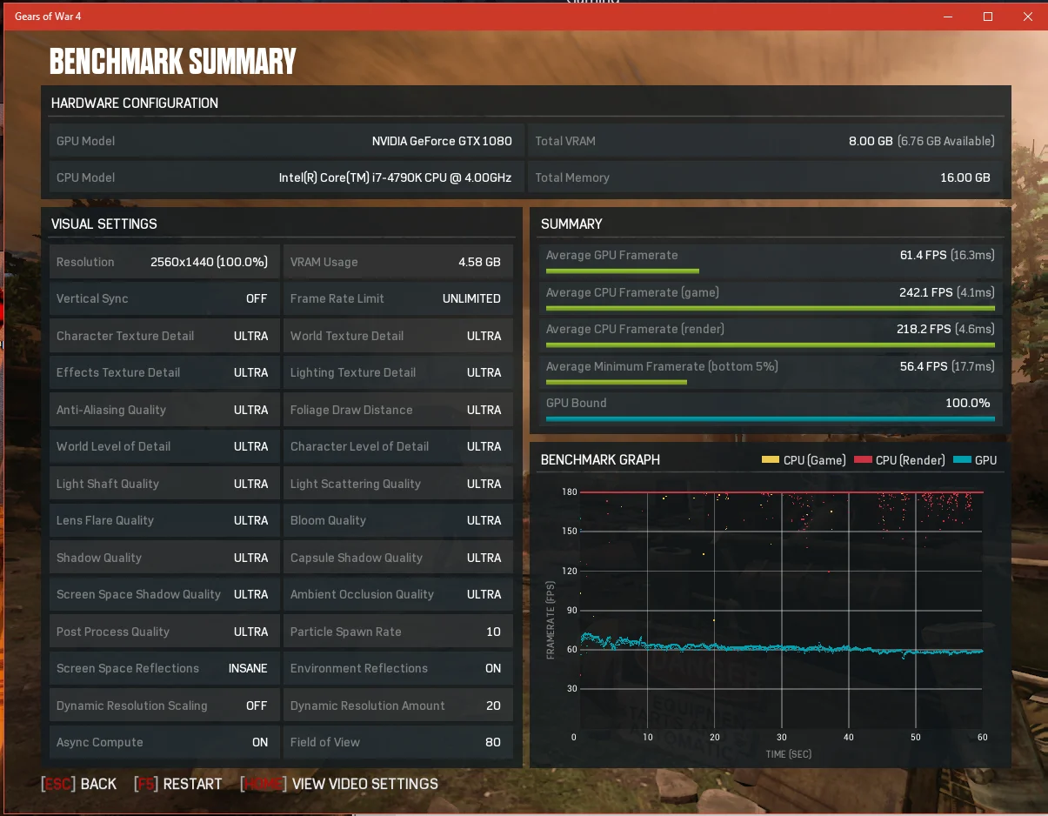
Task: Click the "Field of View" label
Action: click(325, 742)
